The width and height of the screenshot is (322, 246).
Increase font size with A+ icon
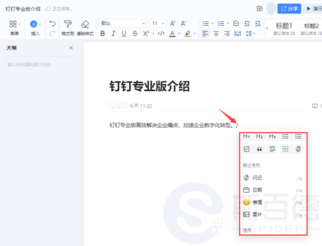tap(173, 24)
